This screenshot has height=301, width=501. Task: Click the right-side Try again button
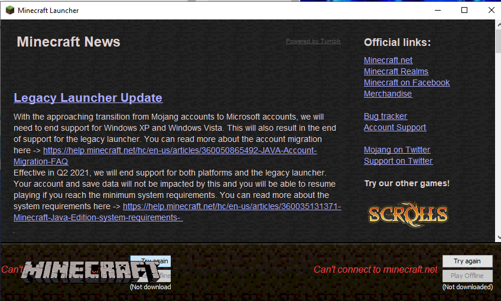[x=467, y=261]
